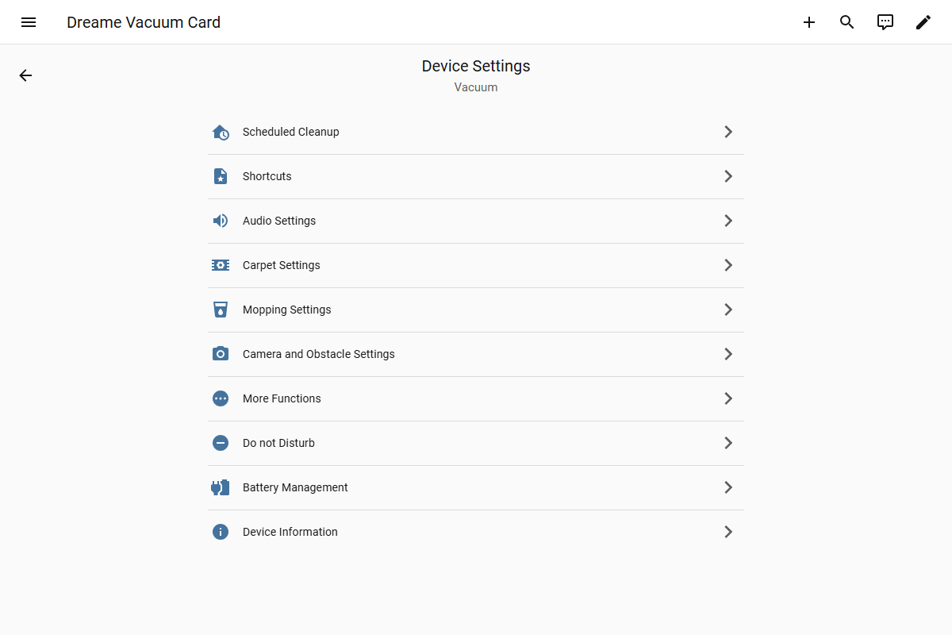Screen dimensions: 952x635
Task: Expand Carpet Settings via its chevron
Action: pos(728,265)
